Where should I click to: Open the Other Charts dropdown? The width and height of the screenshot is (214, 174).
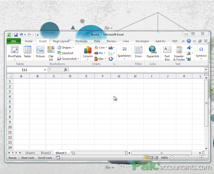(111, 59)
